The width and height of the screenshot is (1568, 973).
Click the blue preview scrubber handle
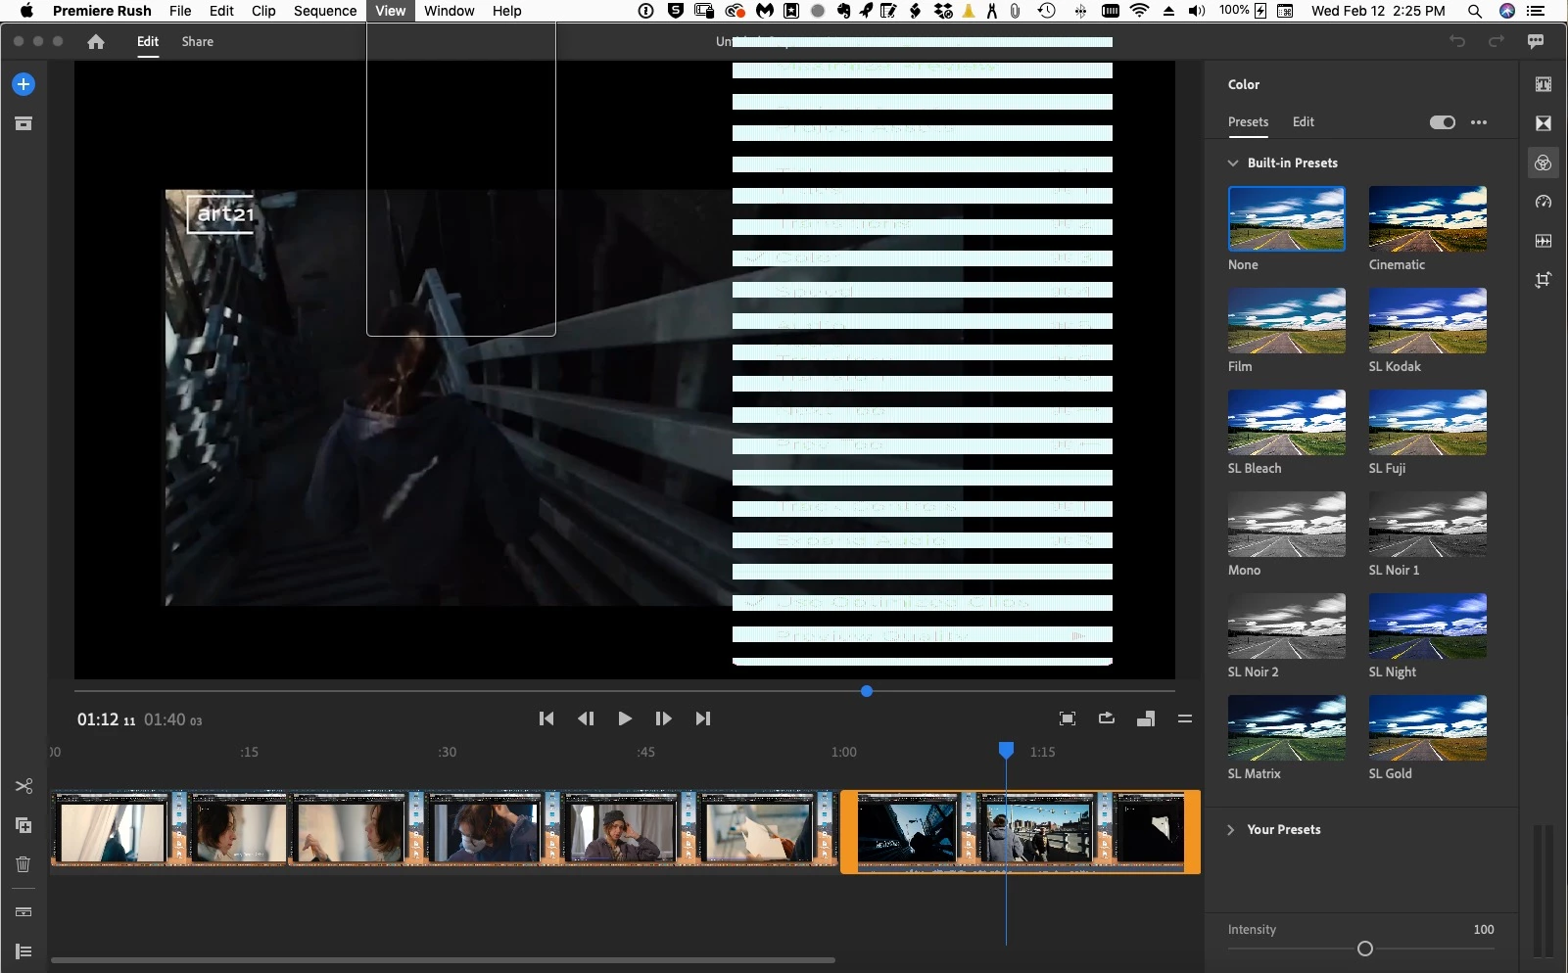(x=867, y=691)
